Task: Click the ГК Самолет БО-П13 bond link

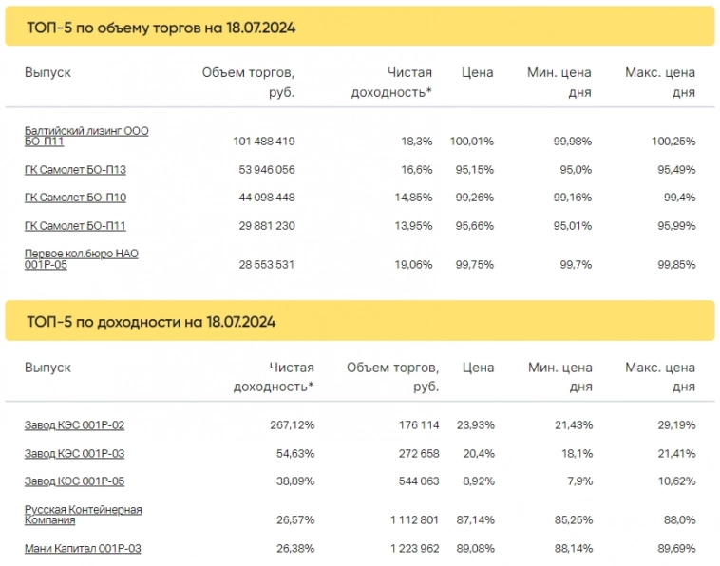Action: coord(75,170)
